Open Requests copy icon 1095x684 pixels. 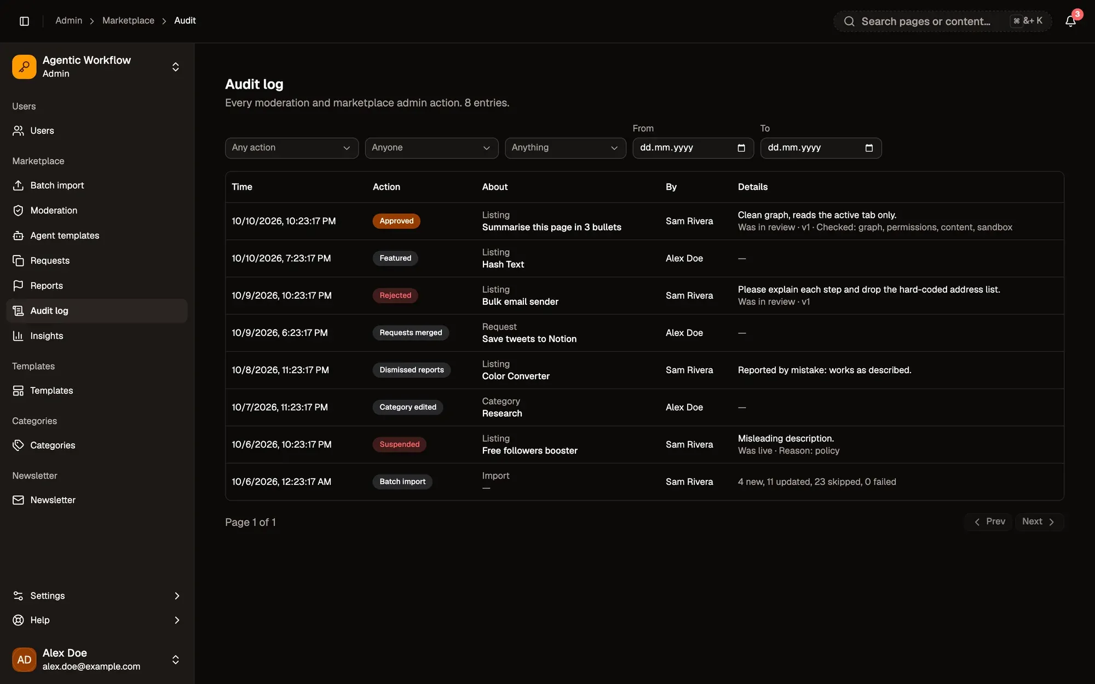(18, 261)
